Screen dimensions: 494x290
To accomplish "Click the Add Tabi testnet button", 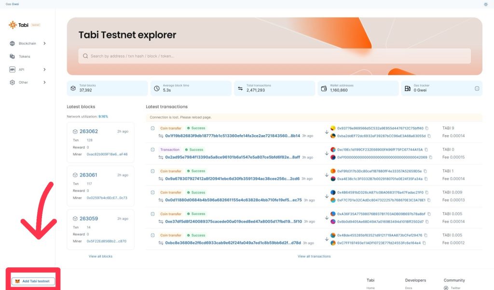I will point(33,281).
